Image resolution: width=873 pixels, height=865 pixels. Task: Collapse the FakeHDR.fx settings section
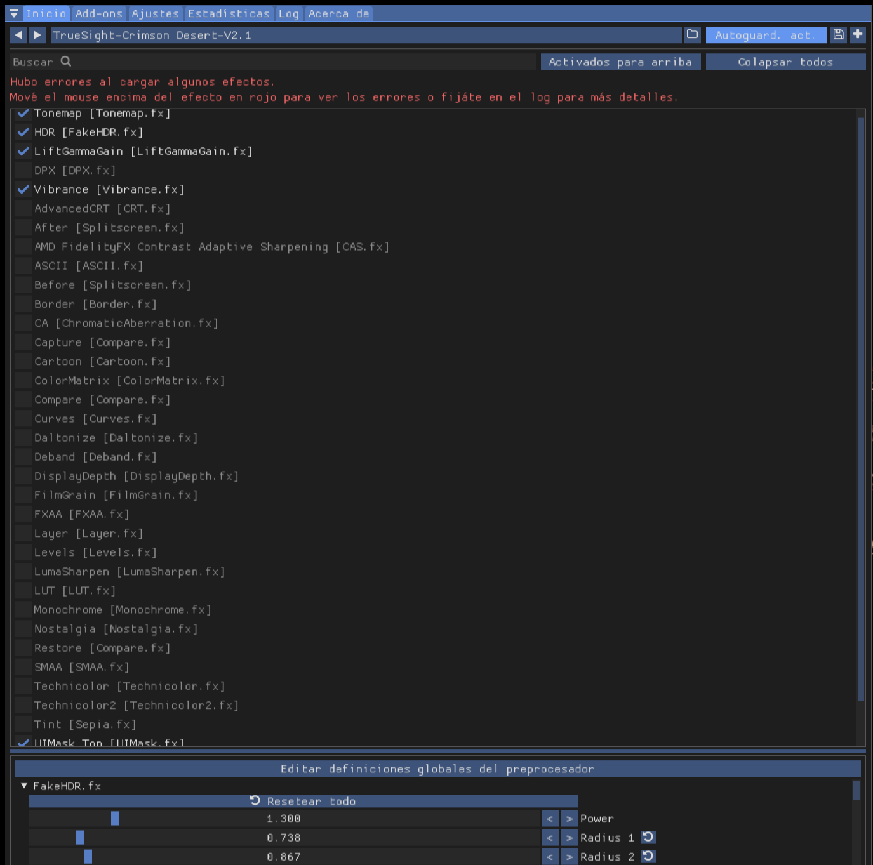pos(24,786)
